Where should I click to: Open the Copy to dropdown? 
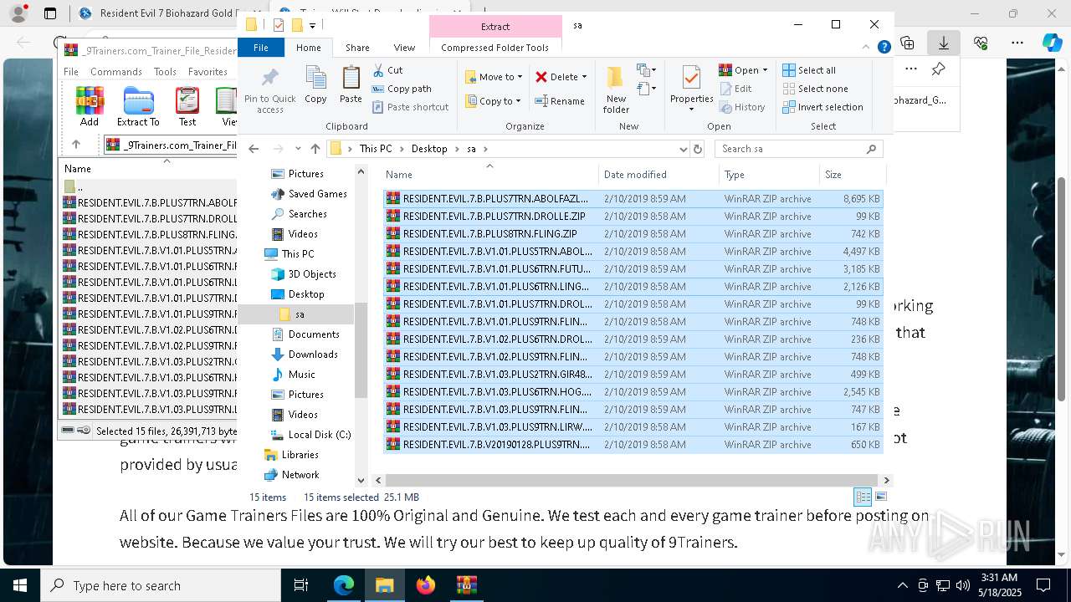point(494,101)
